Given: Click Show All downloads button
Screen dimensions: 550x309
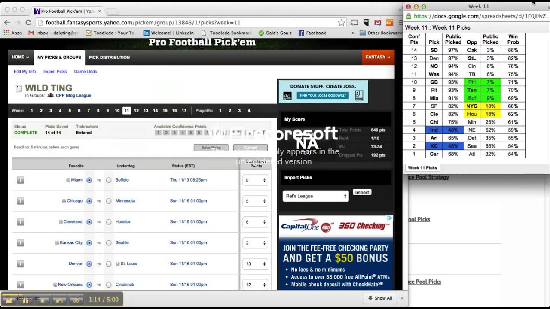Looking at the screenshot, I should click(379, 298).
